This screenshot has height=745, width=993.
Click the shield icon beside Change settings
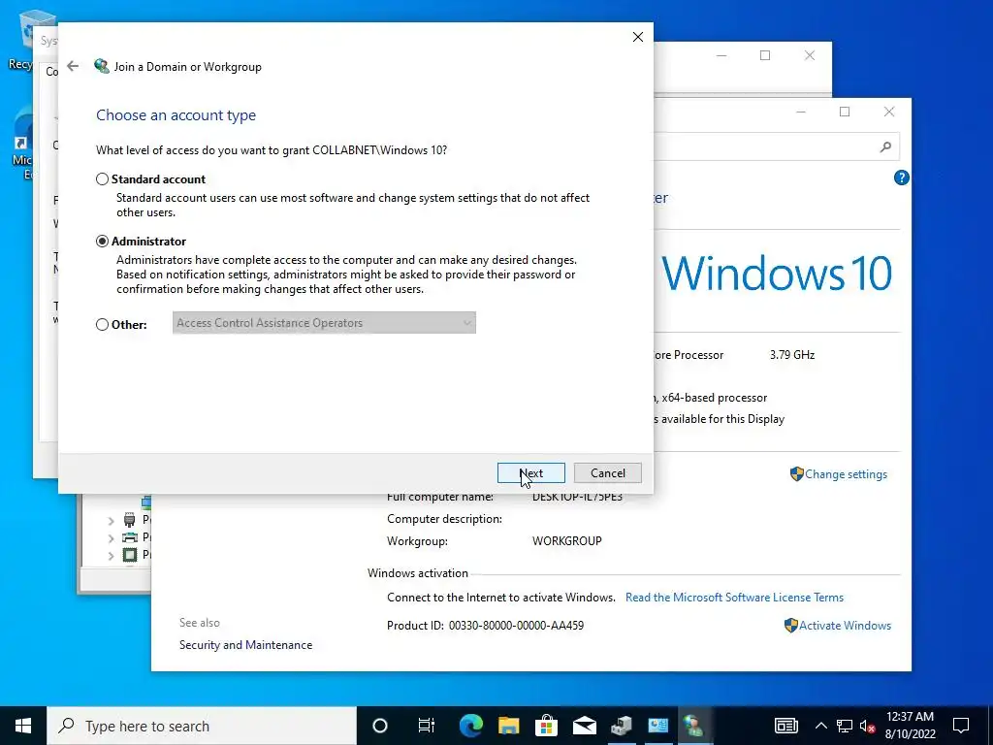click(x=797, y=473)
